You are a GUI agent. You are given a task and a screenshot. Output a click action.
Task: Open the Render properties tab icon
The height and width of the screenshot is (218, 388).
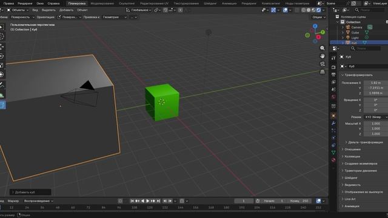click(333, 67)
